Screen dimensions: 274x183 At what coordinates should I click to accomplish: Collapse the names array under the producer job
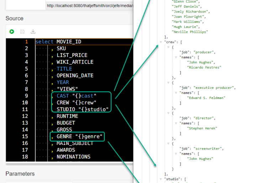coord(176,57)
